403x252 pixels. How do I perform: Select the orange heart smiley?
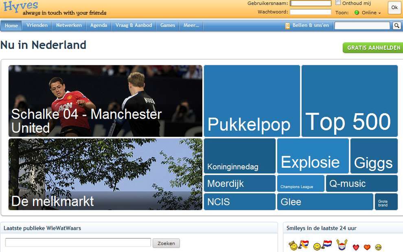367,247
